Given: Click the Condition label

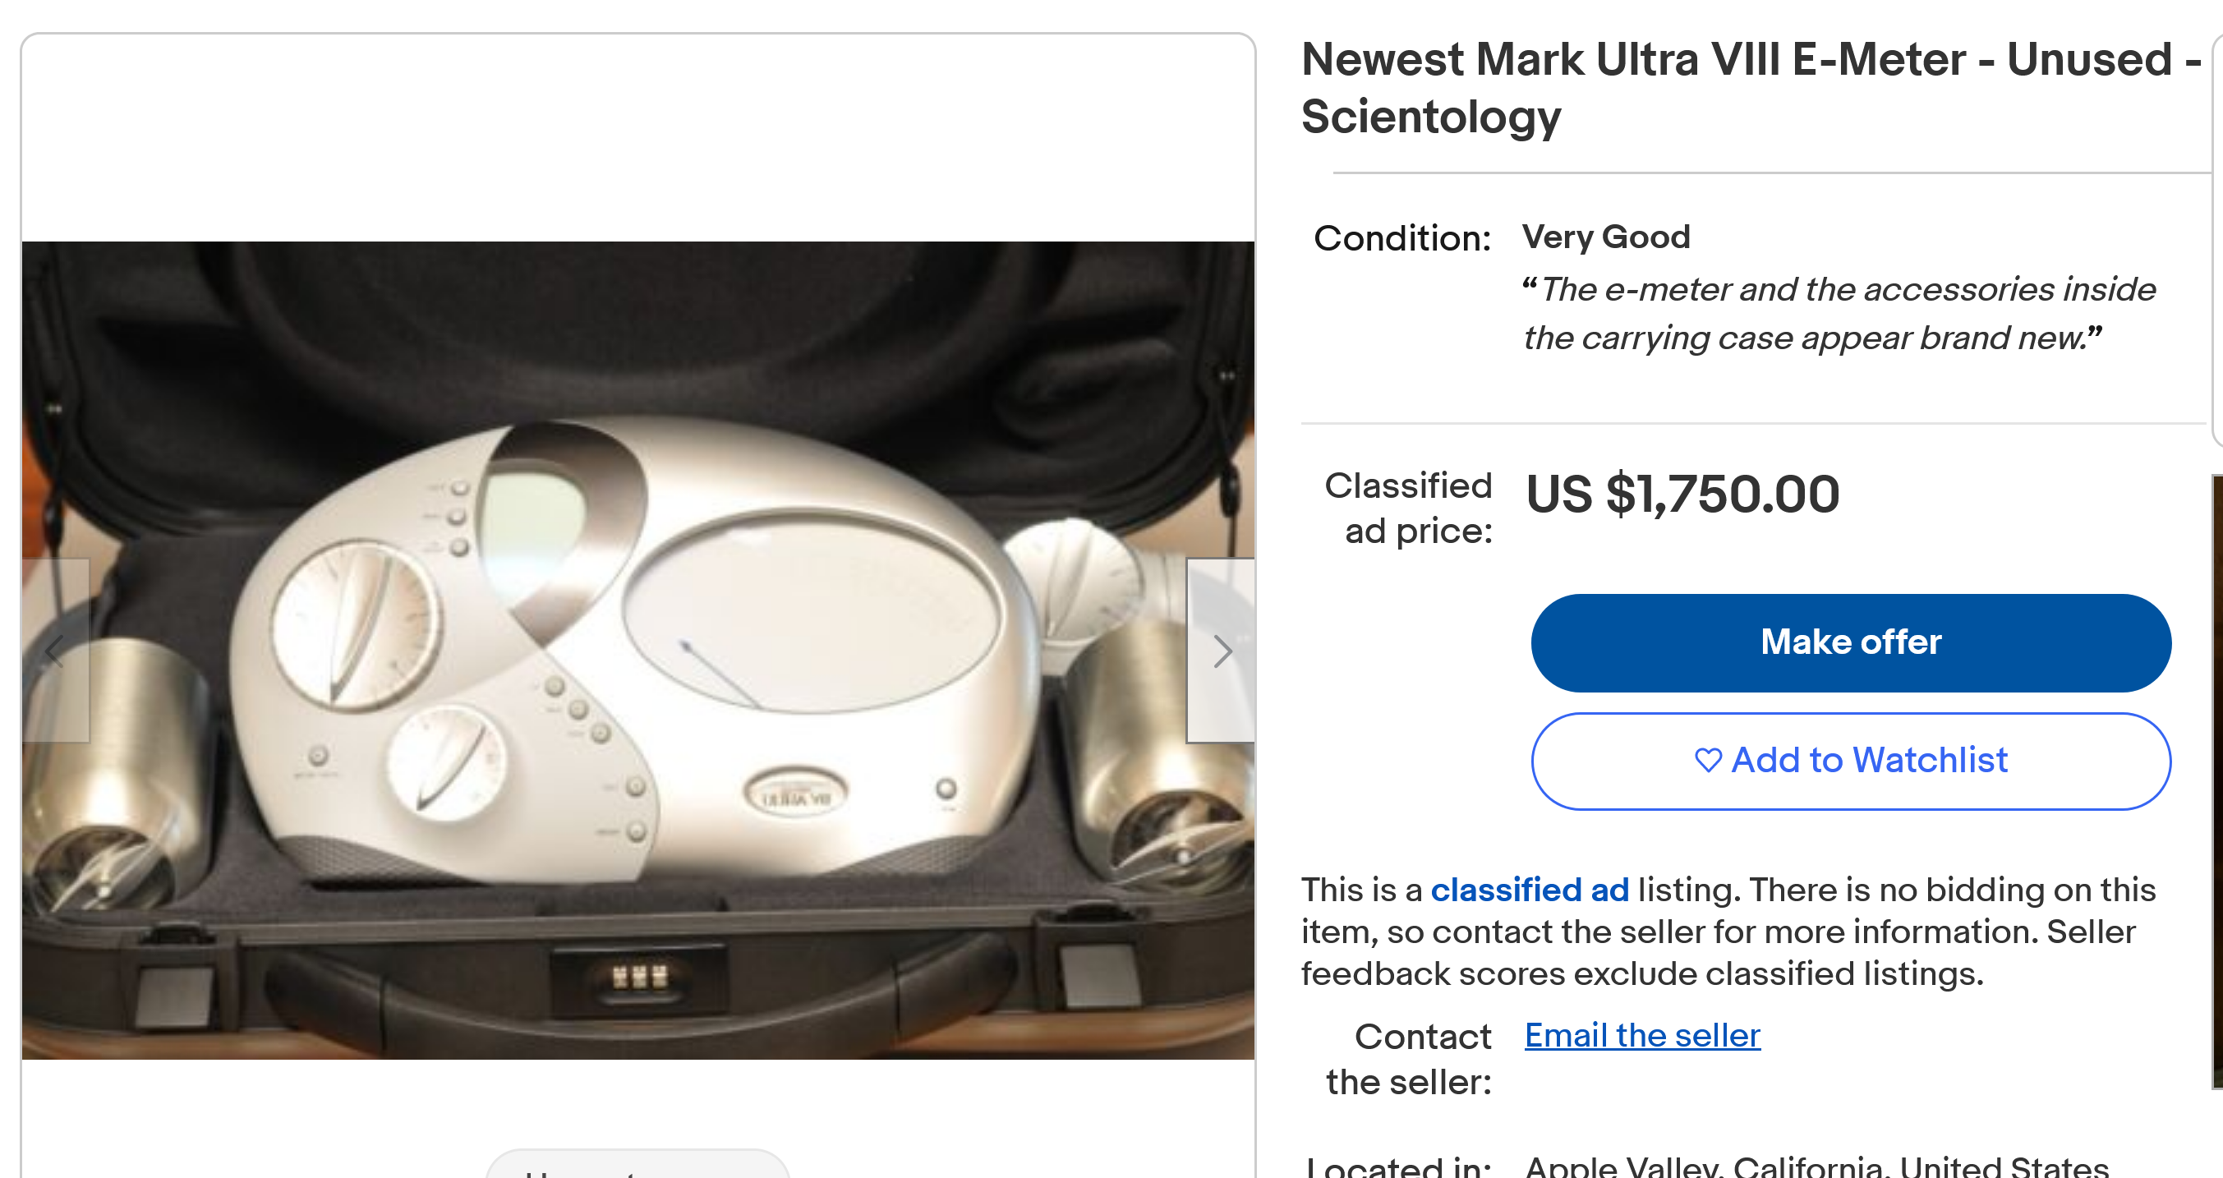Looking at the screenshot, I should point(1402,238).
